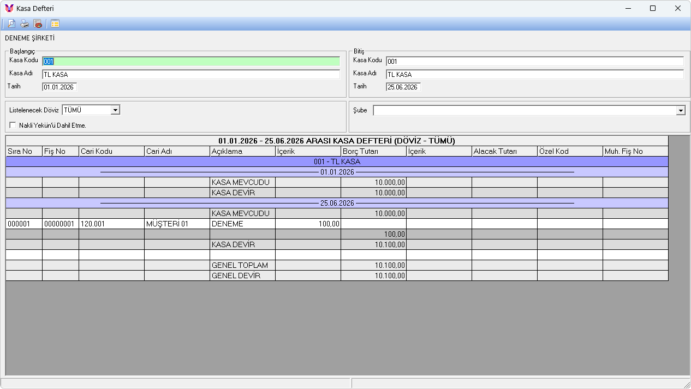Open the Listelenecek Döviz dropdown
The image size is (691, 389).
(x=115, y=110)
